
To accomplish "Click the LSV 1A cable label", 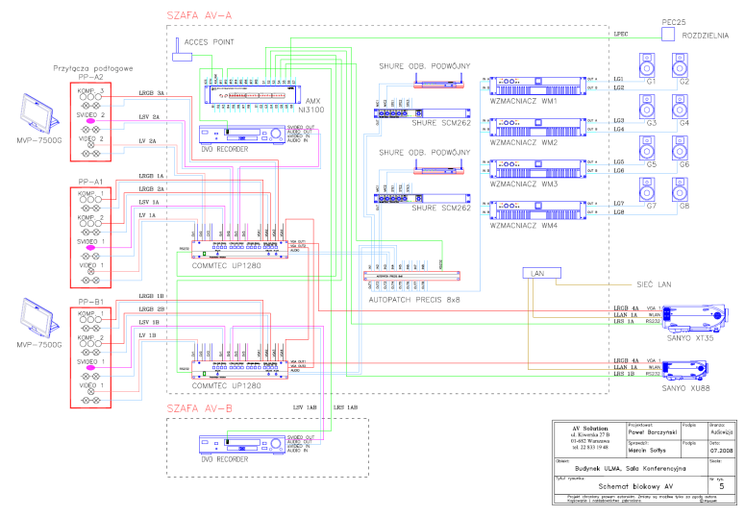I will pyautogui.click(x=149, y=202).
